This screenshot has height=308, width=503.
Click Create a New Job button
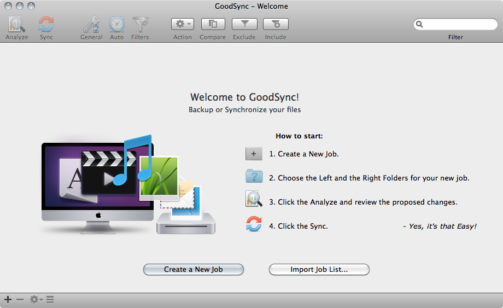point(194,270)
